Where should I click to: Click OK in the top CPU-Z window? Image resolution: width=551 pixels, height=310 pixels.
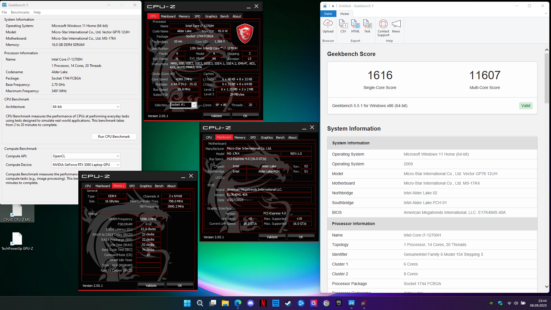click(245, 116)
